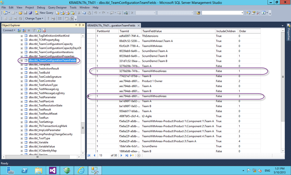Open the Connect dropdown in Object Explorer
This screenshot has height=175, width=291.
coord(9,30)
